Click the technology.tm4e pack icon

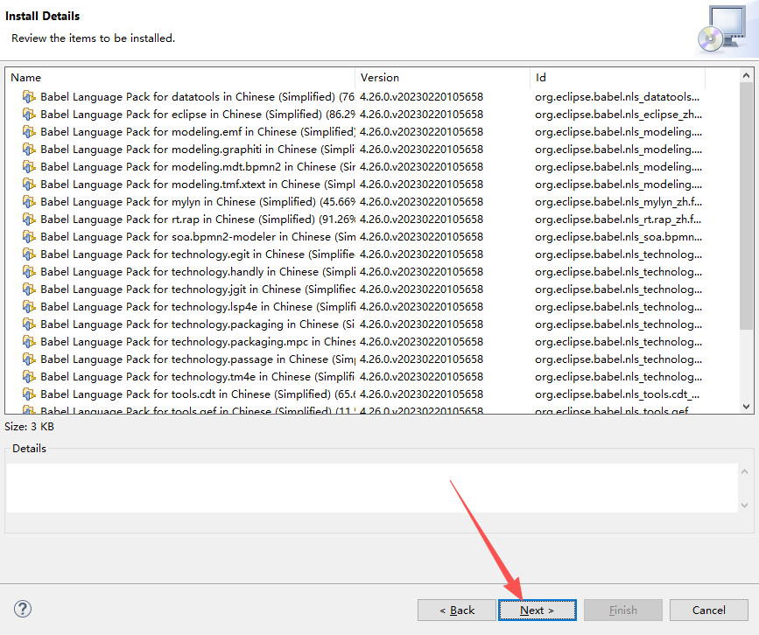[29, 377]
